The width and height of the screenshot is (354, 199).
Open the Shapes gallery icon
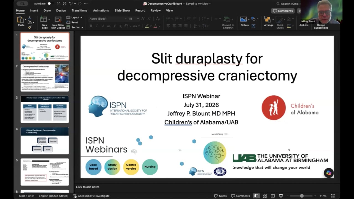253,19
